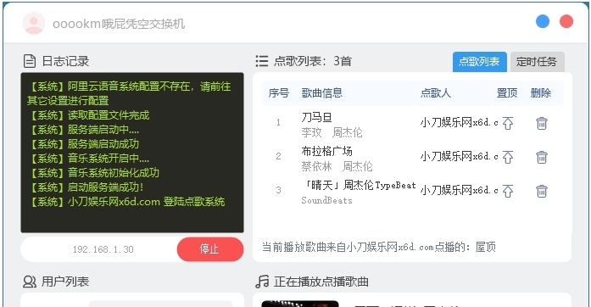Click the red close circle button
591x307 pixels.
[x=566, y=21]
